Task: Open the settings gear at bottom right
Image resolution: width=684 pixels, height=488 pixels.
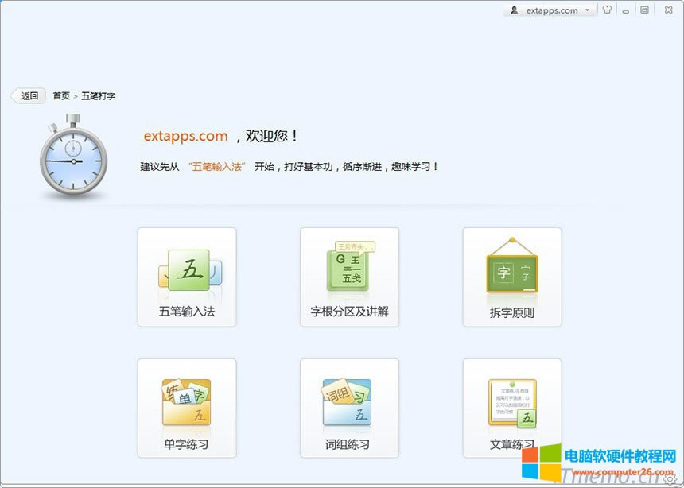Action: (x=669, y=481)
